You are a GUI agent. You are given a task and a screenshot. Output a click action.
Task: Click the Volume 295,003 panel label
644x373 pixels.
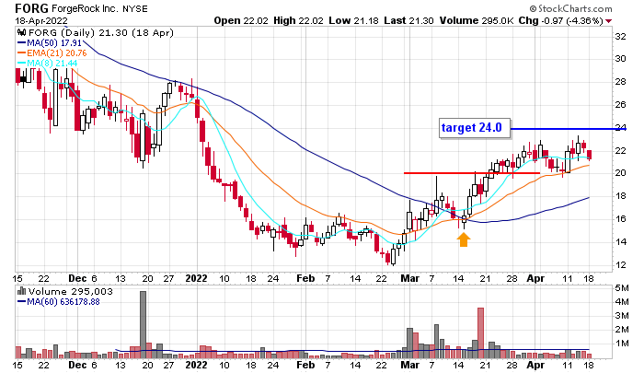point(70,291)
